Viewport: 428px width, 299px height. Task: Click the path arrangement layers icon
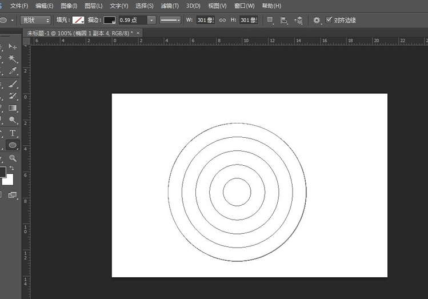(x=298, y=20)
